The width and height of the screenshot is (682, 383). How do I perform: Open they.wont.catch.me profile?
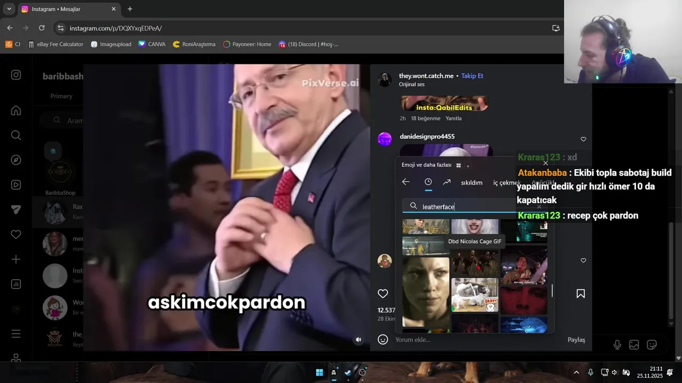pos(426,76)
